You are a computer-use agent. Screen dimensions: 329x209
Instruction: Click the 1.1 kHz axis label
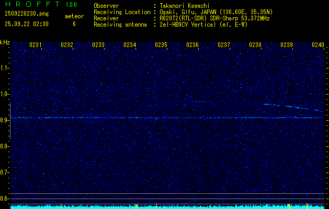pos(4,68)
